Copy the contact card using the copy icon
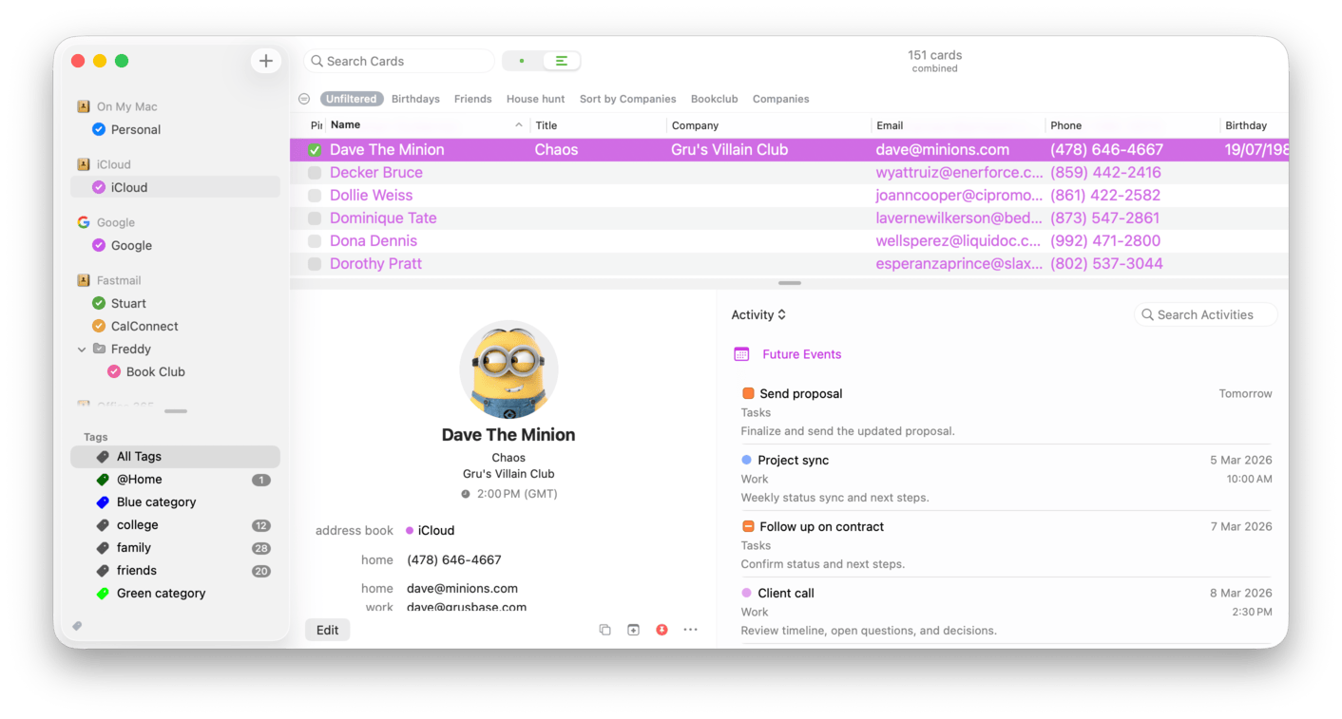This screenshot has height=719, width=1342. (605, 629)
